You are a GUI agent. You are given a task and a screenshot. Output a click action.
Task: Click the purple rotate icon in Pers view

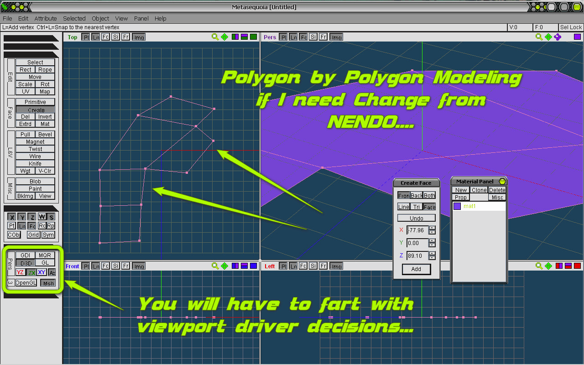coord(558,37)
